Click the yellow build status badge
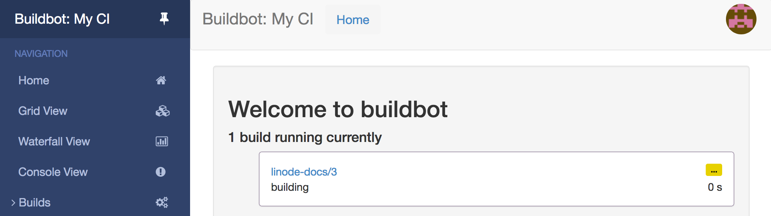 [714, 170]
